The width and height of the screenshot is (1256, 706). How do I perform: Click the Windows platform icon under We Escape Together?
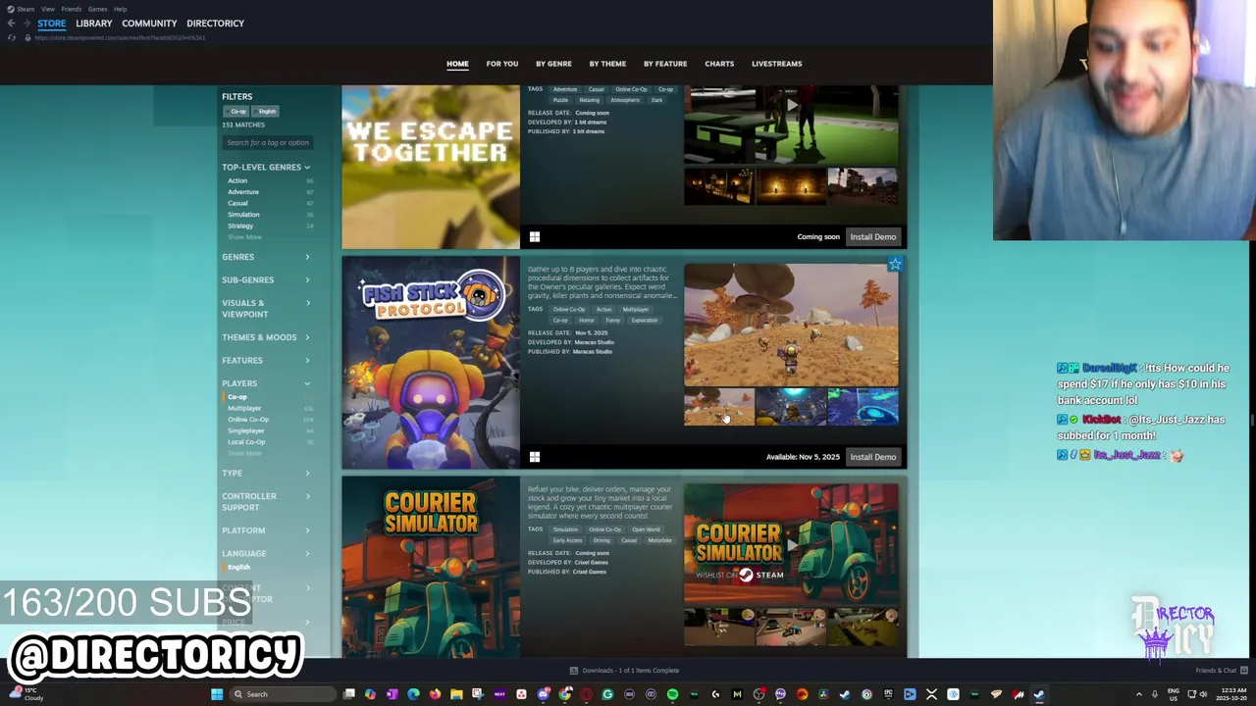tap(535, 237)
